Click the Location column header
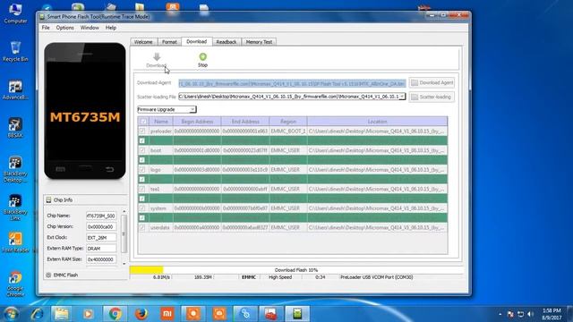 pyautogui.click(x=377, y=122)
